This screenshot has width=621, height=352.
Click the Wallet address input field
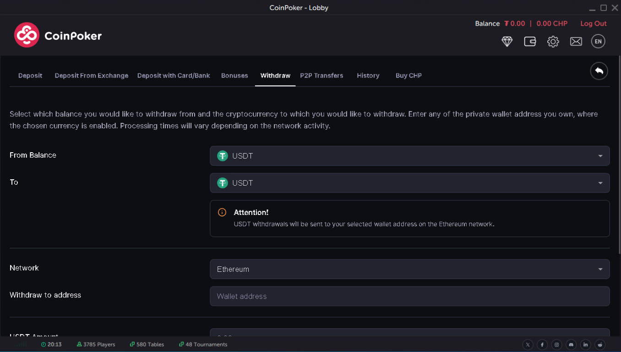(410, 296)
